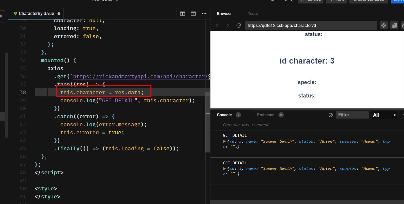Click the unsaved dot on CharacterById.vue tab
Screen dimensions: 404x204
[59, 14]
